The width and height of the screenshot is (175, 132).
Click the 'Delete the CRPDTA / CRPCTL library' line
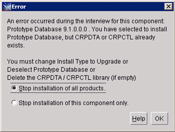(72, 78)
